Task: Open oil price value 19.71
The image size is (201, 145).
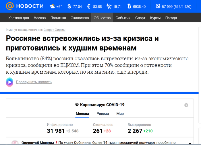Action: click(117, 7)
